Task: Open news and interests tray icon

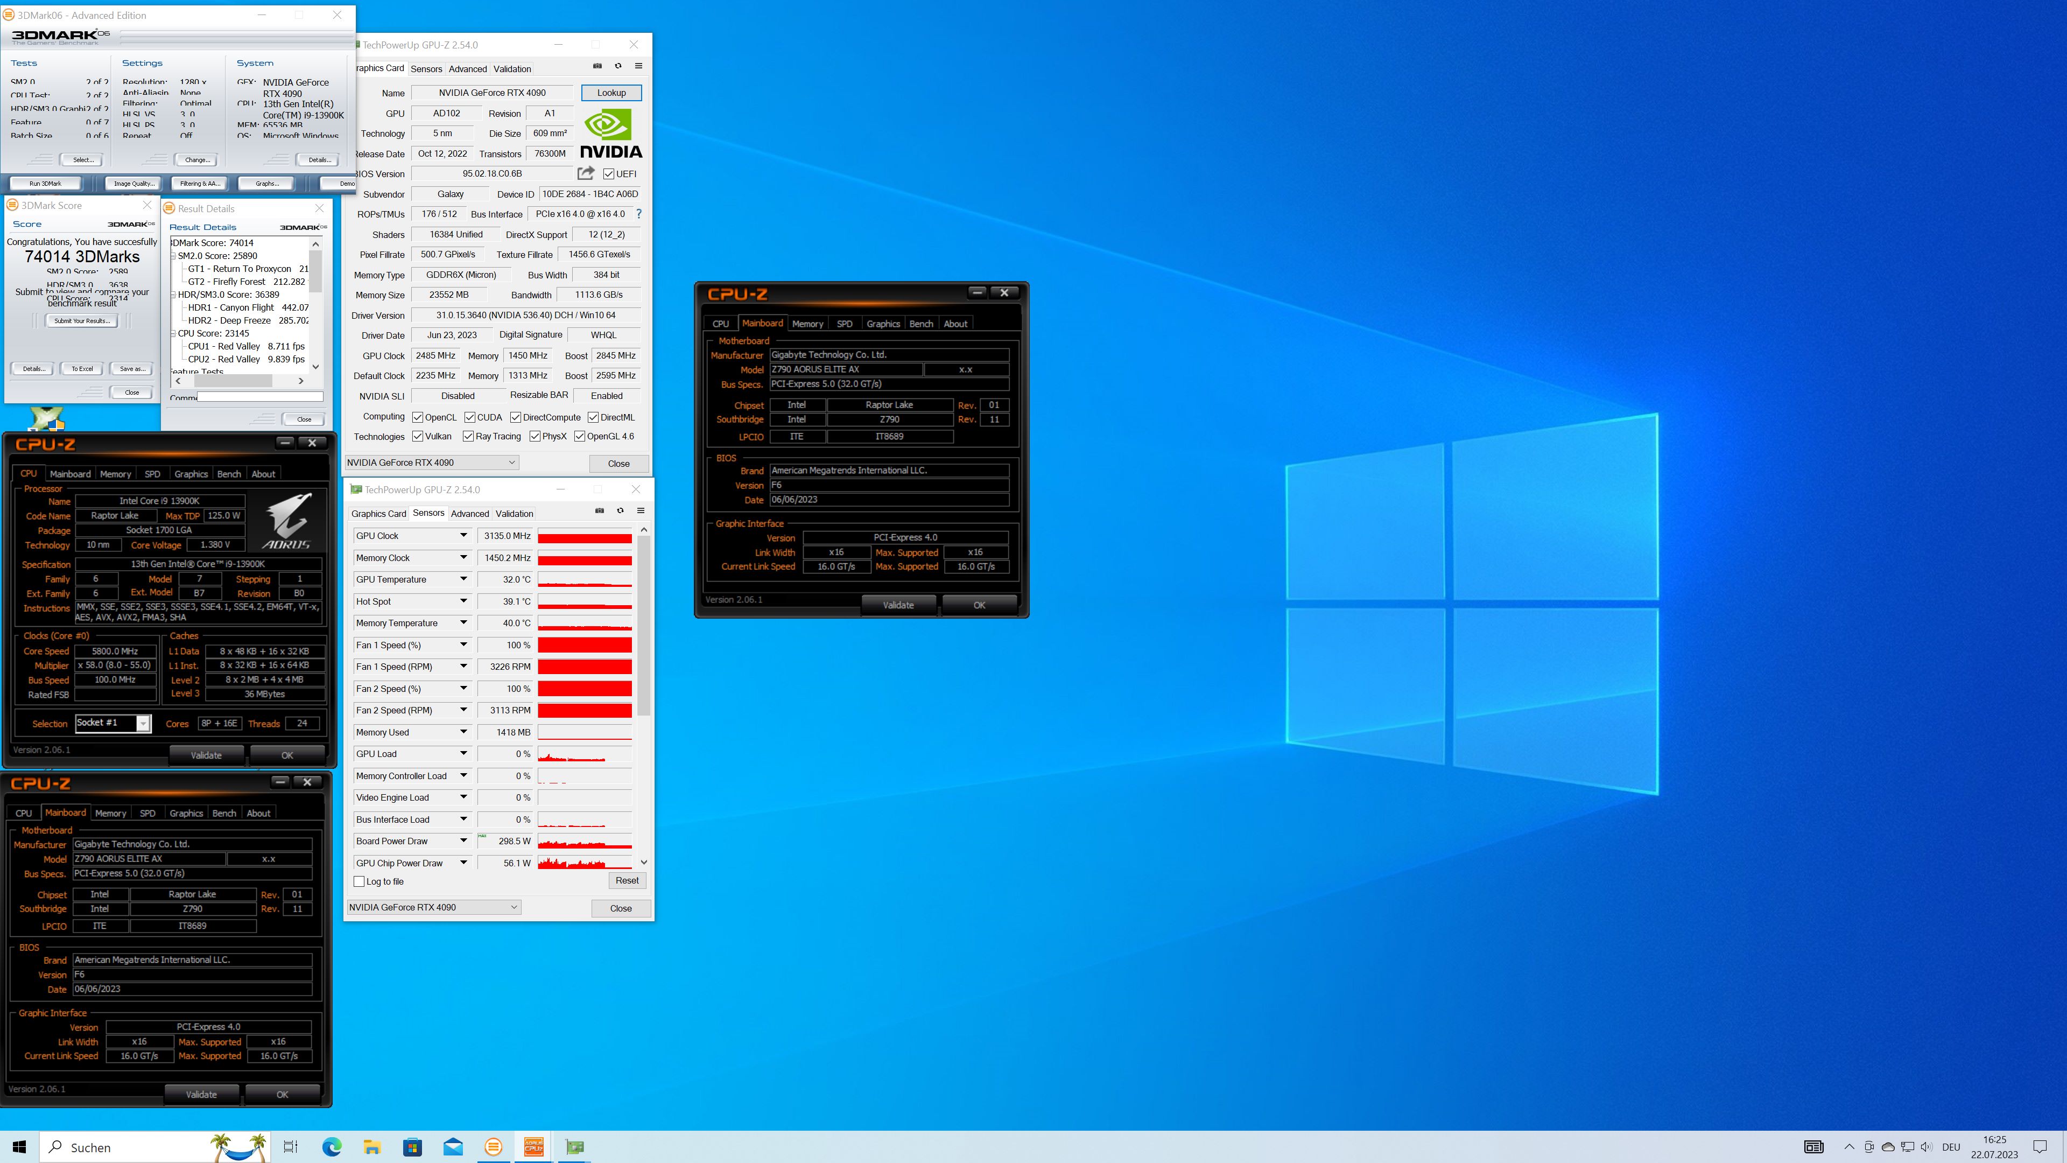Action: tap(1813, 1147)
